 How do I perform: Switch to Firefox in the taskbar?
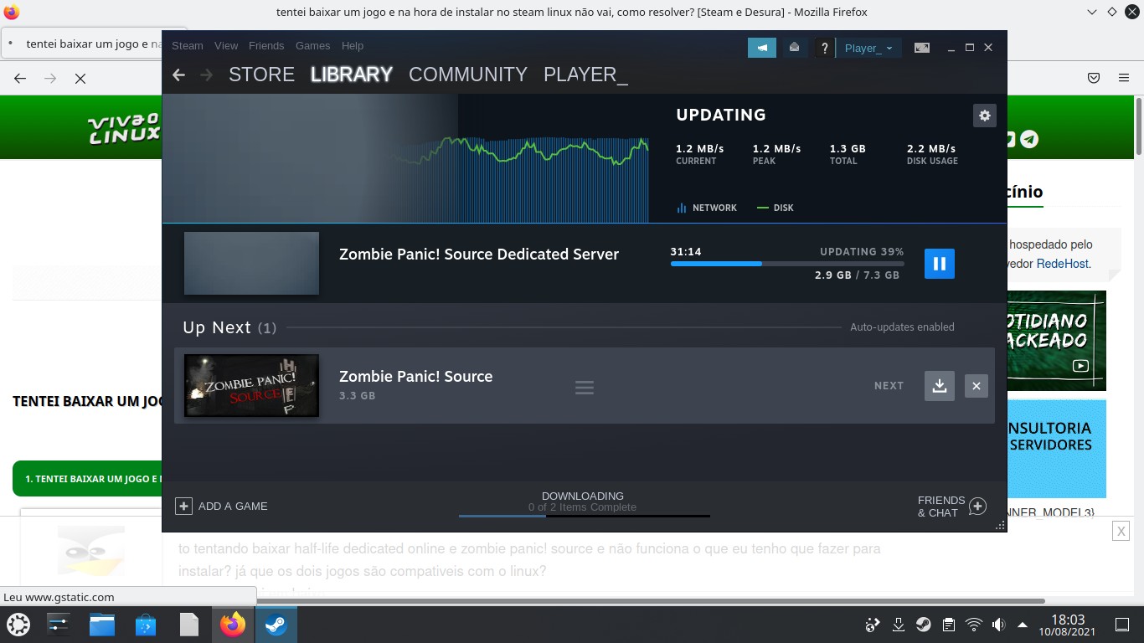click(x=233, y=625)
